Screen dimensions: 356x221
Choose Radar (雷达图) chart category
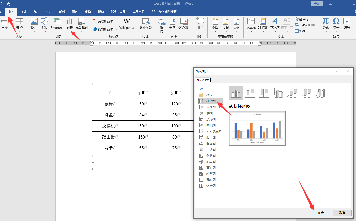point(211,150)
